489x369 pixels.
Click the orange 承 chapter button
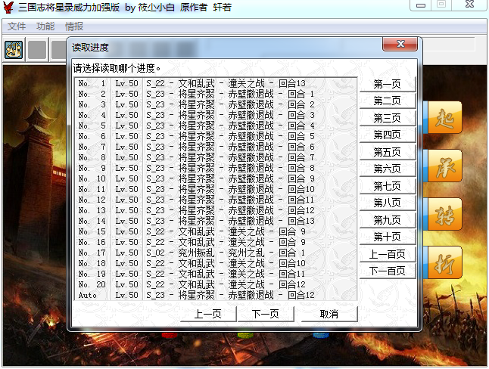[444, 166]
